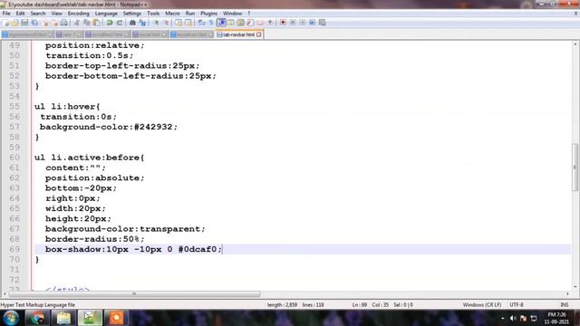Open File Explorer from taskbar
The height and width of the screenshot is (326, 580).
click(63, 318)
